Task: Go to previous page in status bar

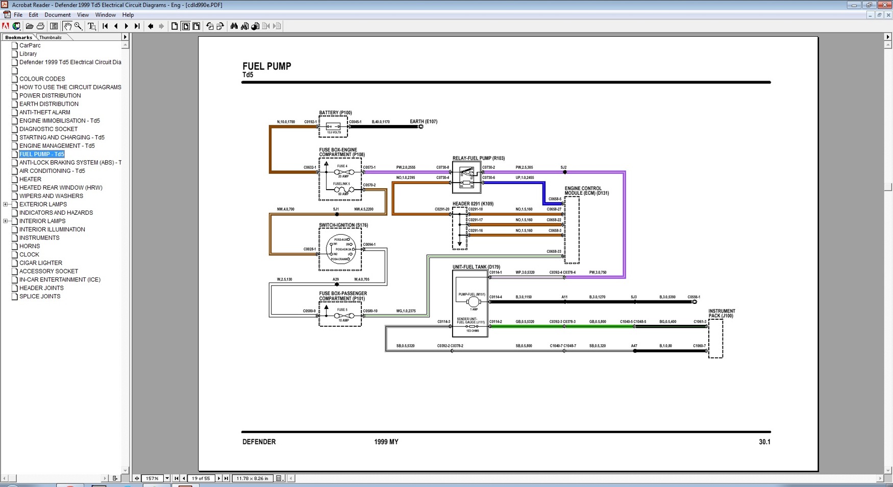Action: coord(184,478)
